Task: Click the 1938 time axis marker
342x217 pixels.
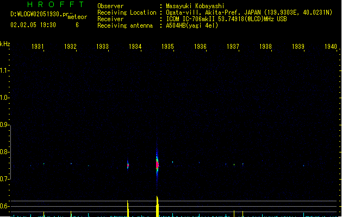Action: coord(265,47)
